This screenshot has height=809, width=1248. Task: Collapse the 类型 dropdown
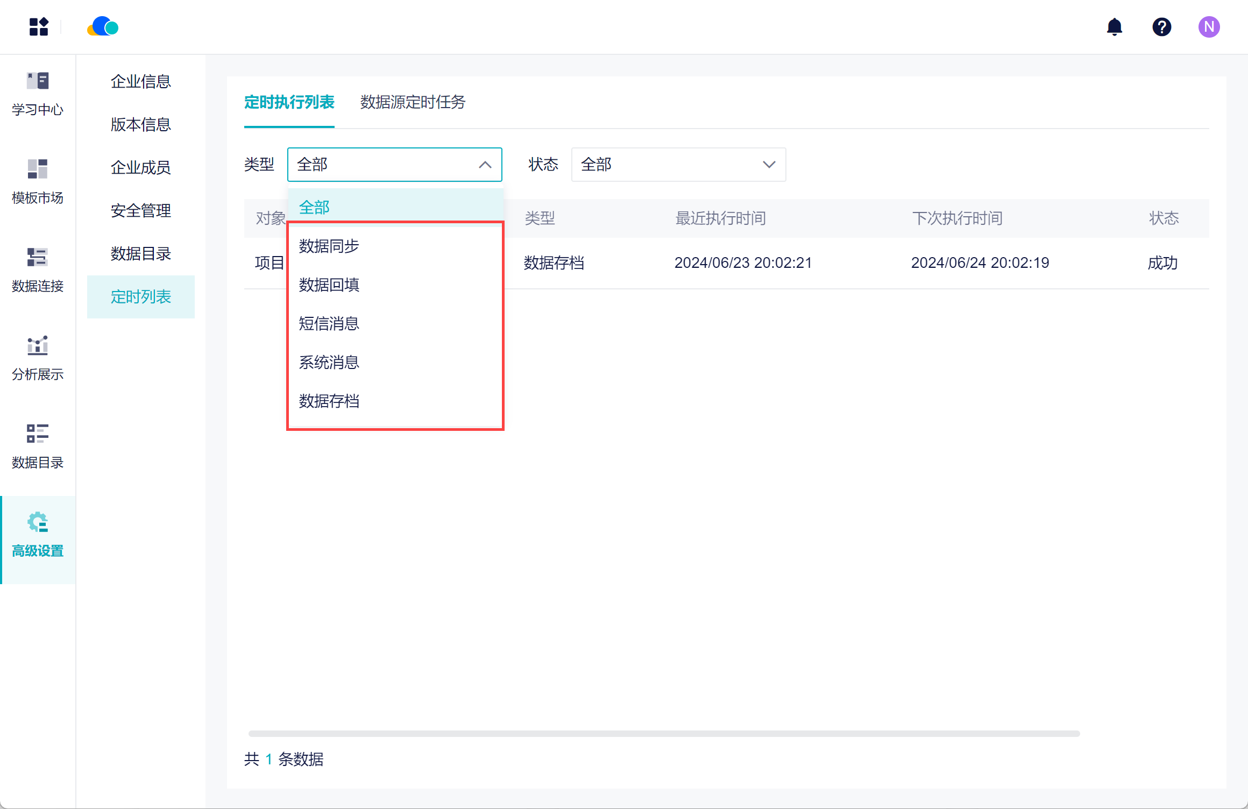pos(394,165)
